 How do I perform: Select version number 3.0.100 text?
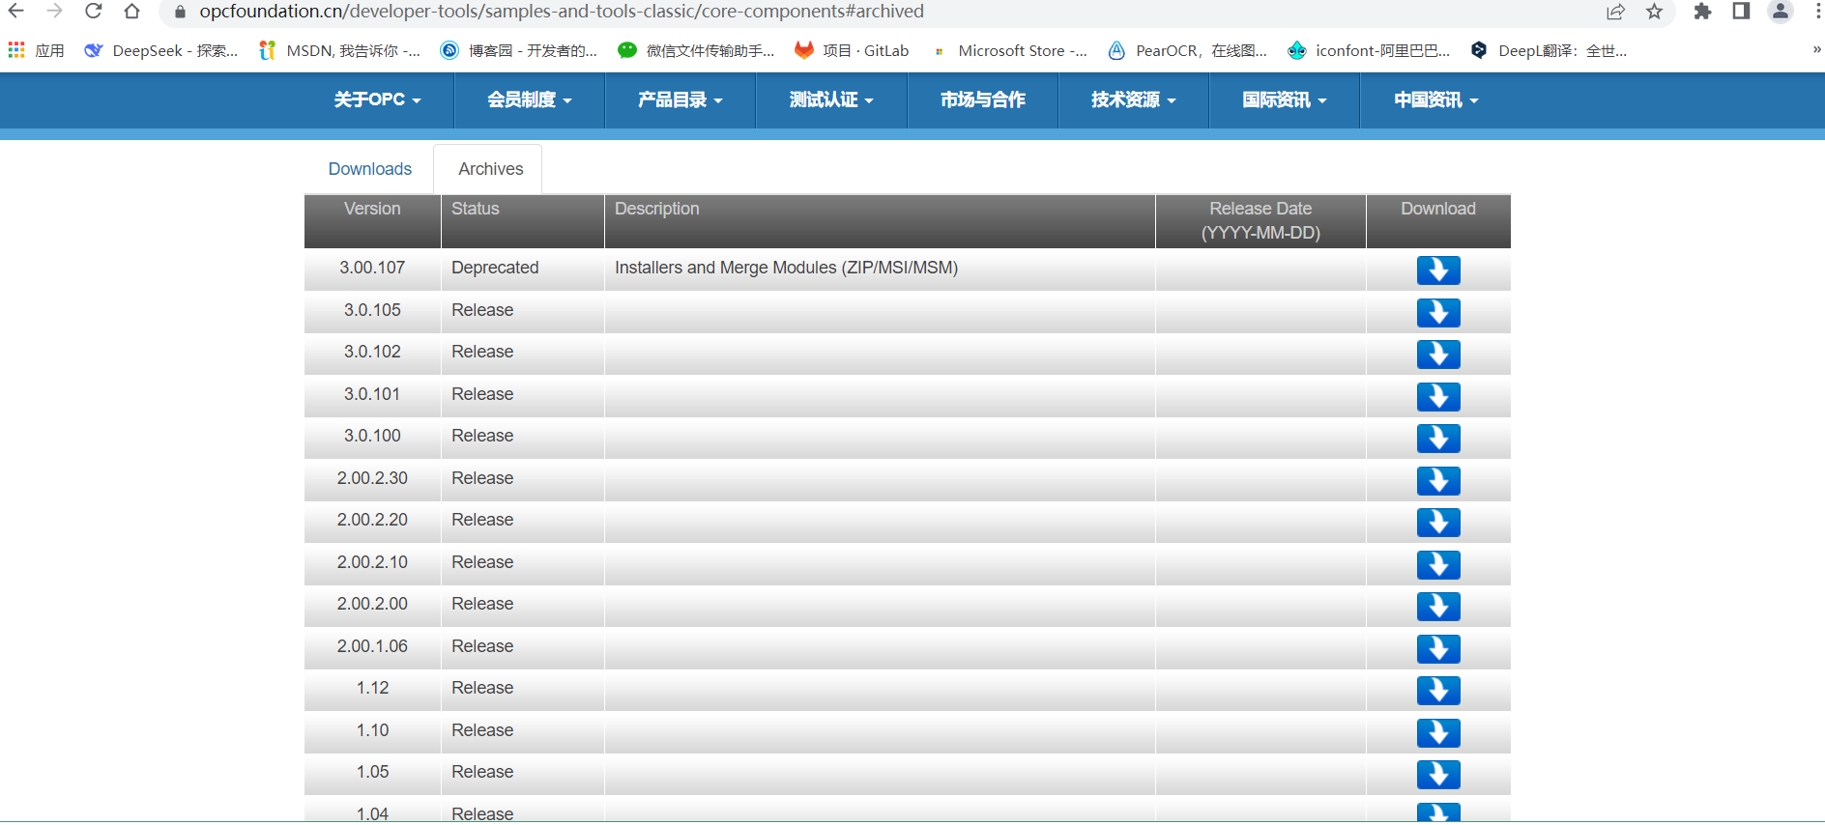372,436
